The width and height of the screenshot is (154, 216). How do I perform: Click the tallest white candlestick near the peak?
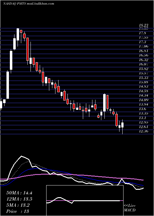click(x=7, y=85)
